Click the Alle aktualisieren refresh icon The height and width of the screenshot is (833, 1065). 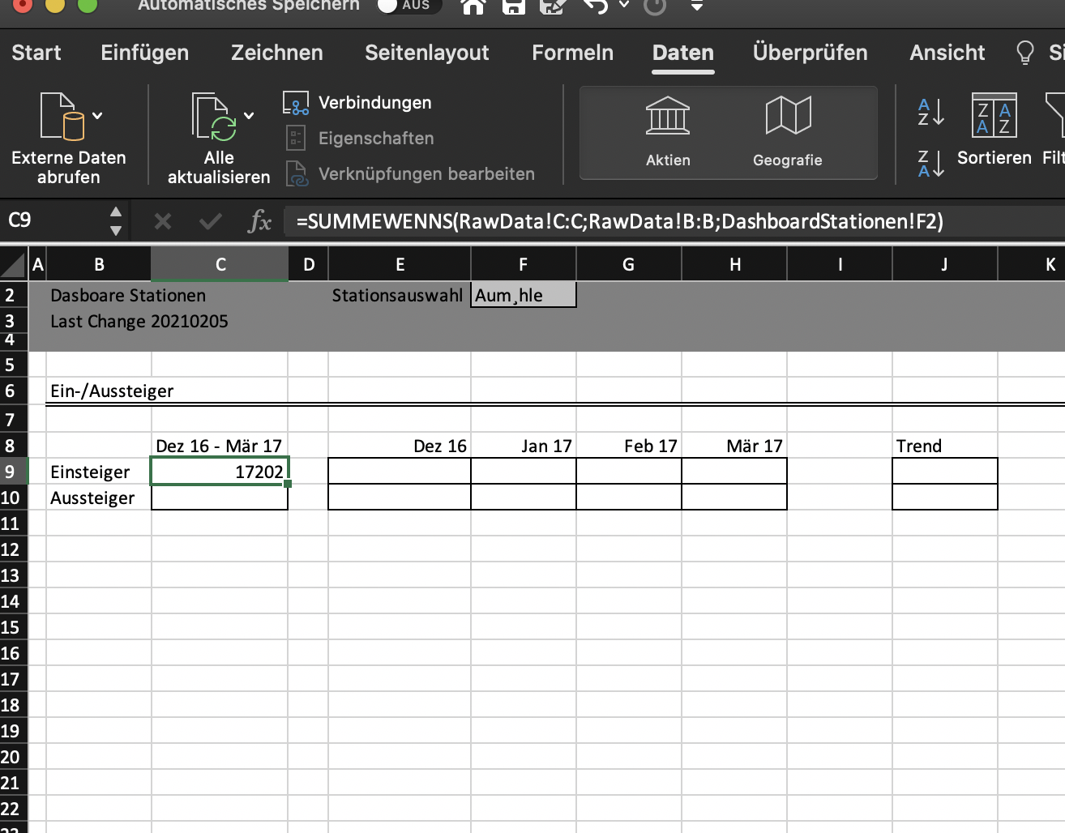[x=212, y=117]
